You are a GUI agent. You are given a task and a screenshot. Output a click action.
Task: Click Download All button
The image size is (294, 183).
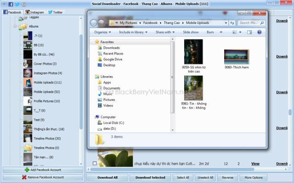tap(107, 177)
